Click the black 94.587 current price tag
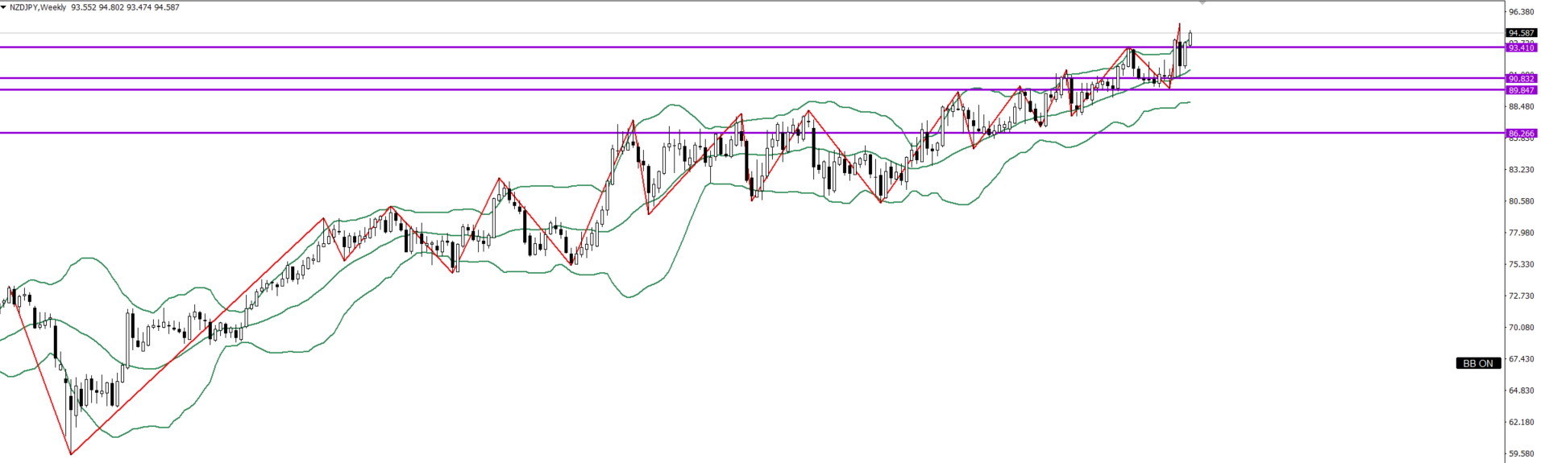This screenshot has width=1541, height=463. point(1521,33)
